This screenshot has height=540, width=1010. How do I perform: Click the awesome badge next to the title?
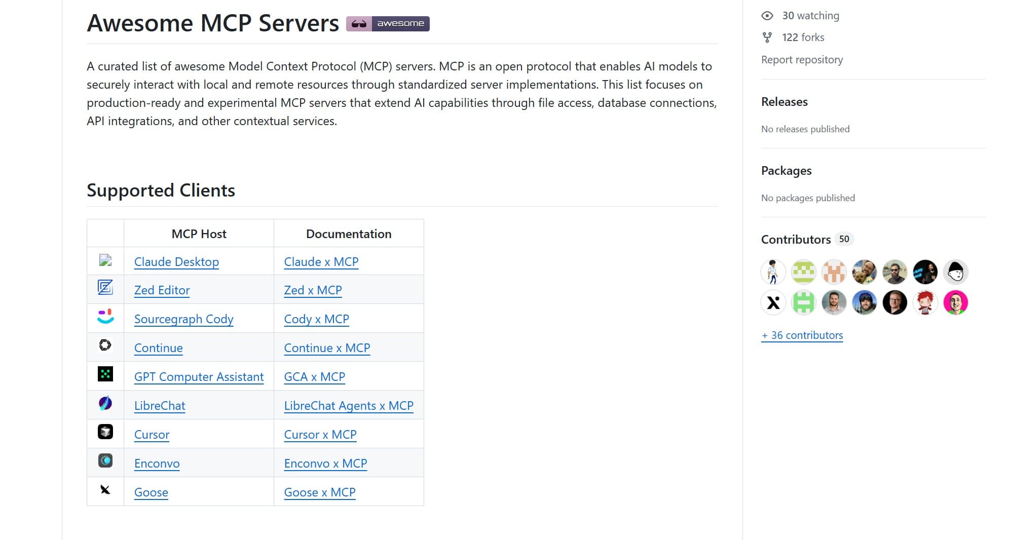point(388,24)
